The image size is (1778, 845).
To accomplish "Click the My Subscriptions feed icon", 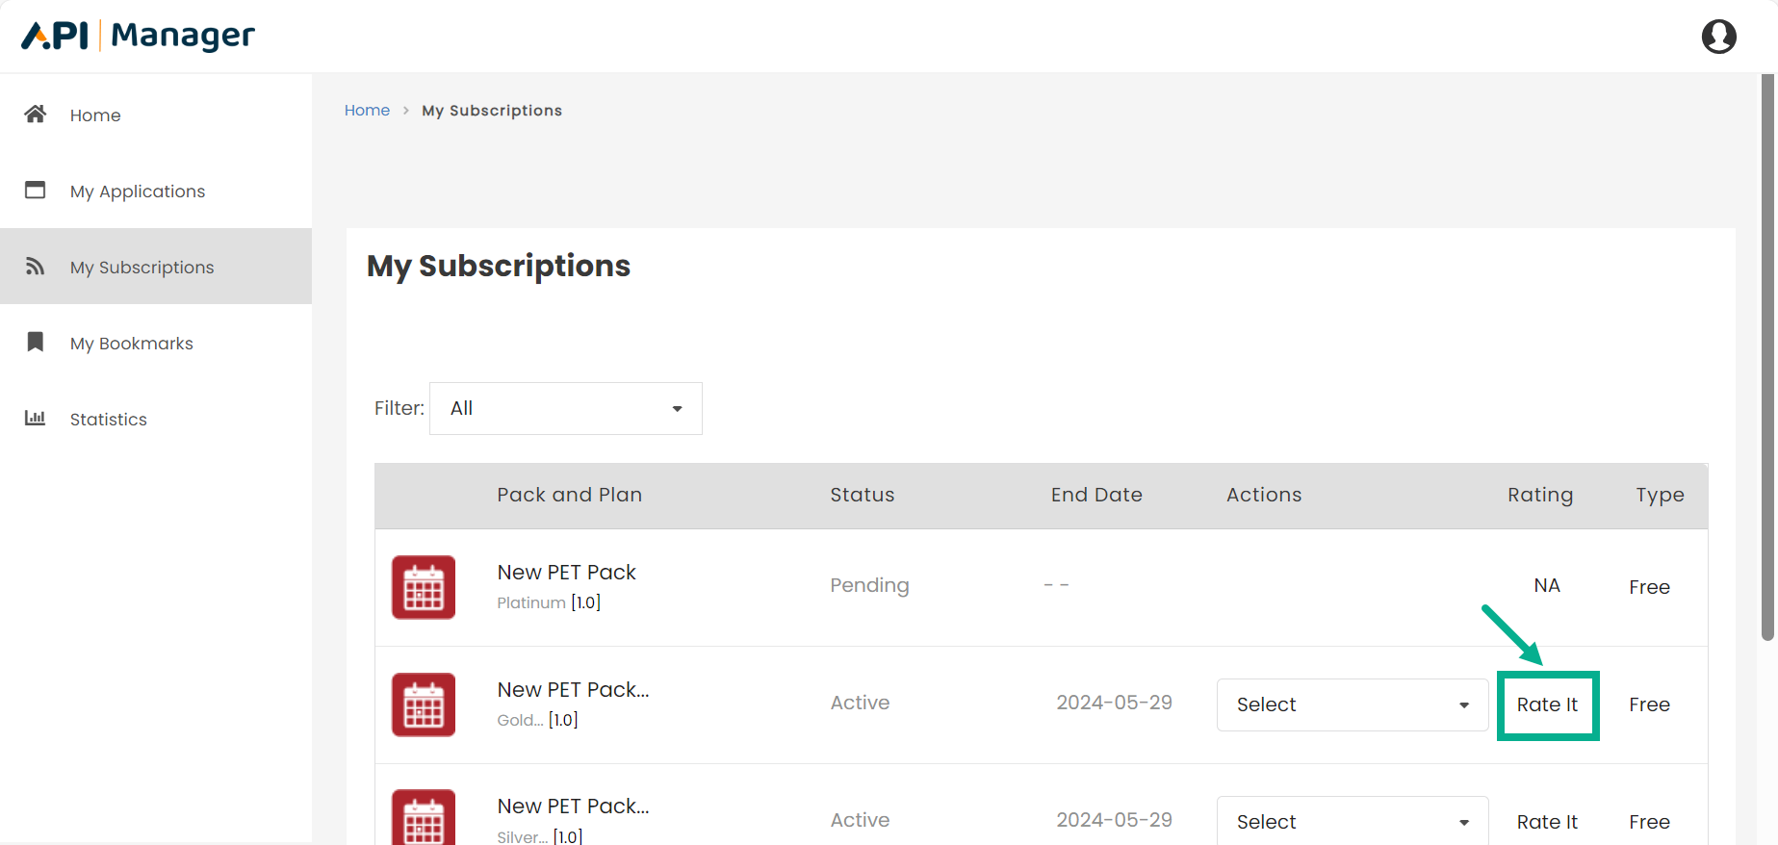I will pyautogui.click(x=36, y=267).
